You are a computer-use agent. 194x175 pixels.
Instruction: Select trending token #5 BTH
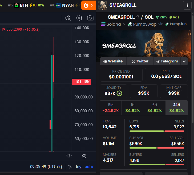(26, 5)
